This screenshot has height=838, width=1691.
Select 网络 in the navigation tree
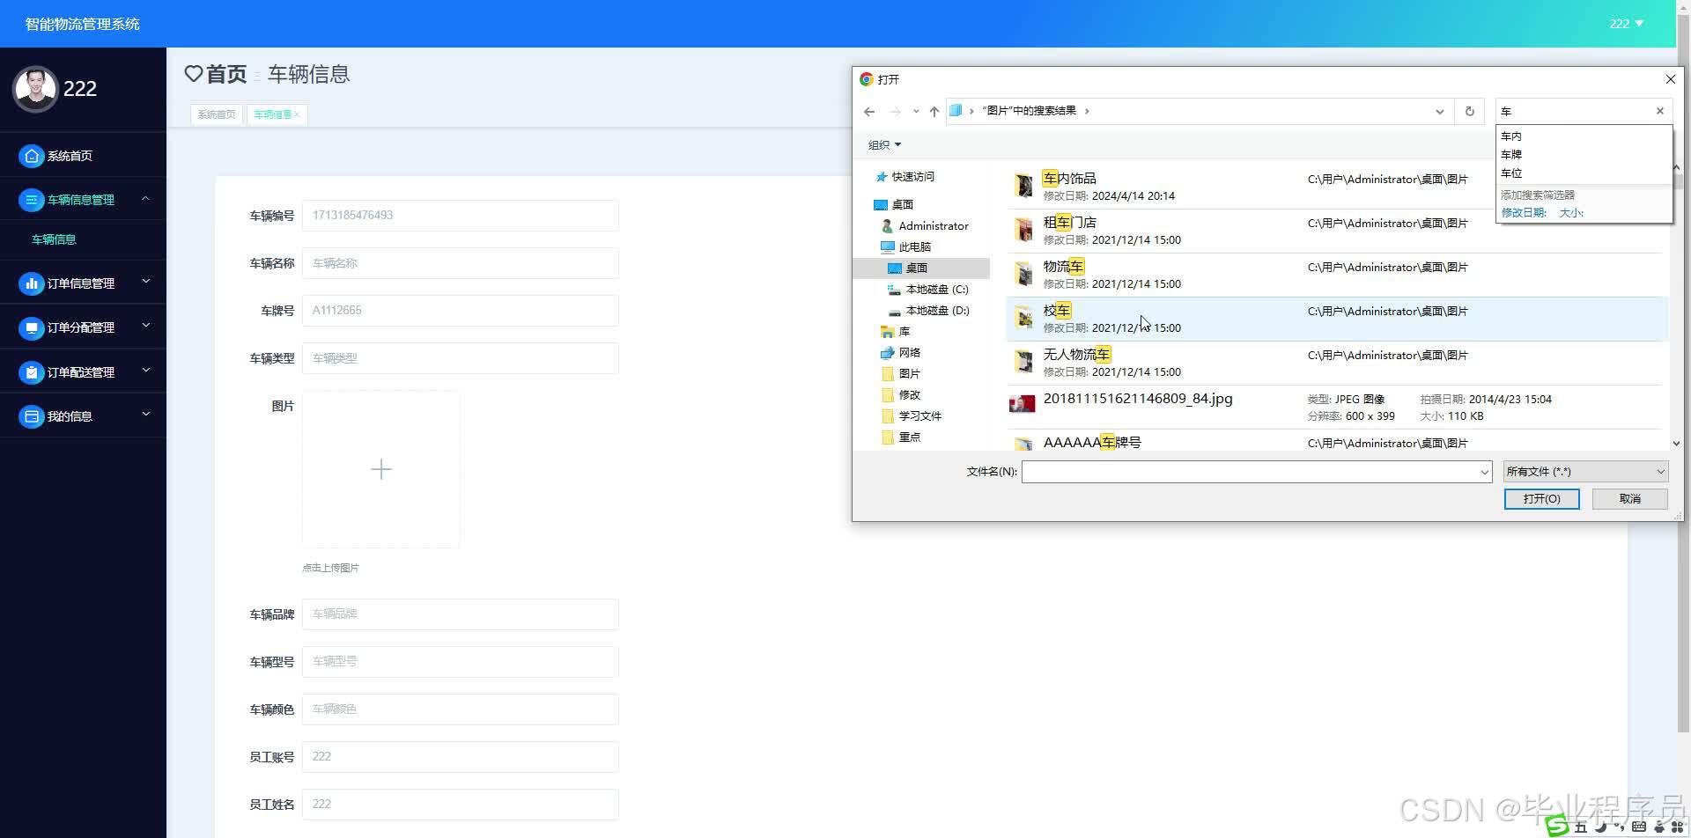pos(901,353)
